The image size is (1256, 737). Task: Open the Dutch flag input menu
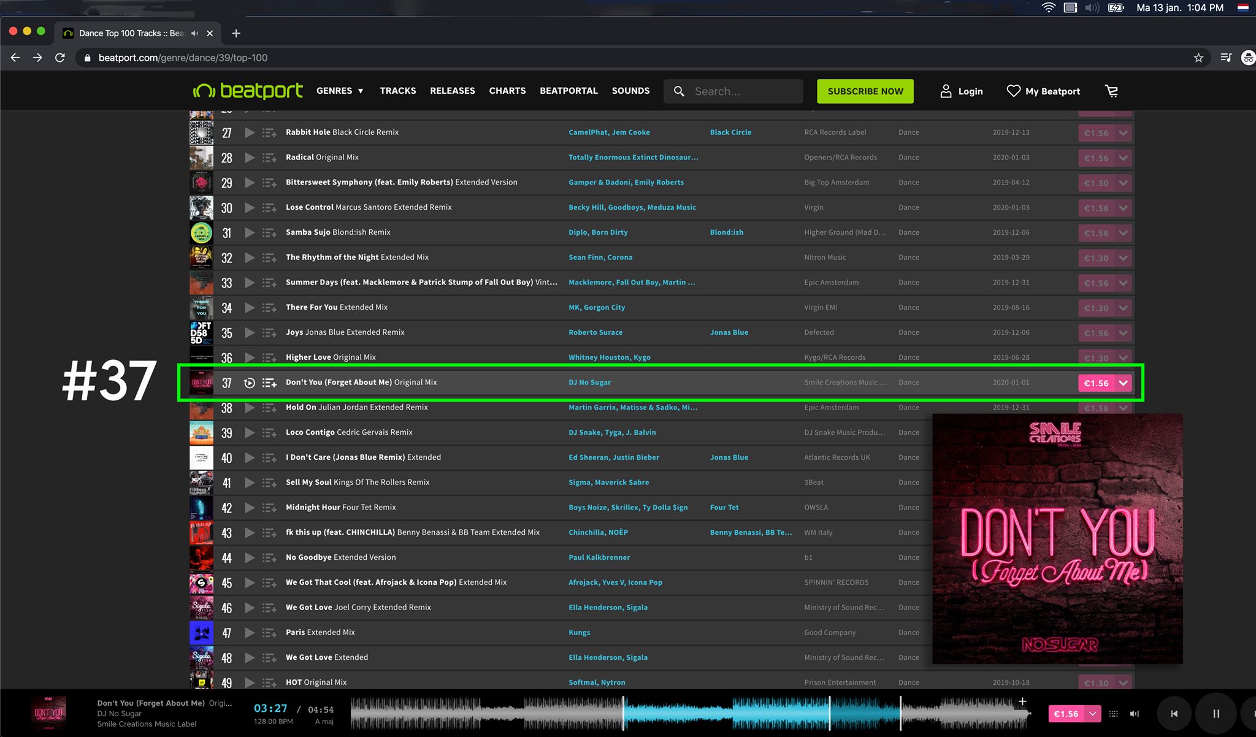pyautogui.click(x=1243, y=8)
